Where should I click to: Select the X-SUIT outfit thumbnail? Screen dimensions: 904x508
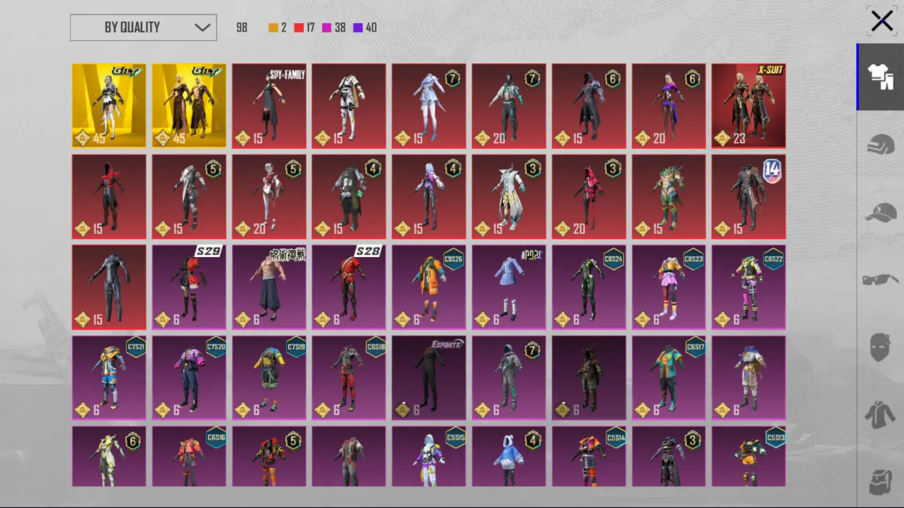[748, 106]
